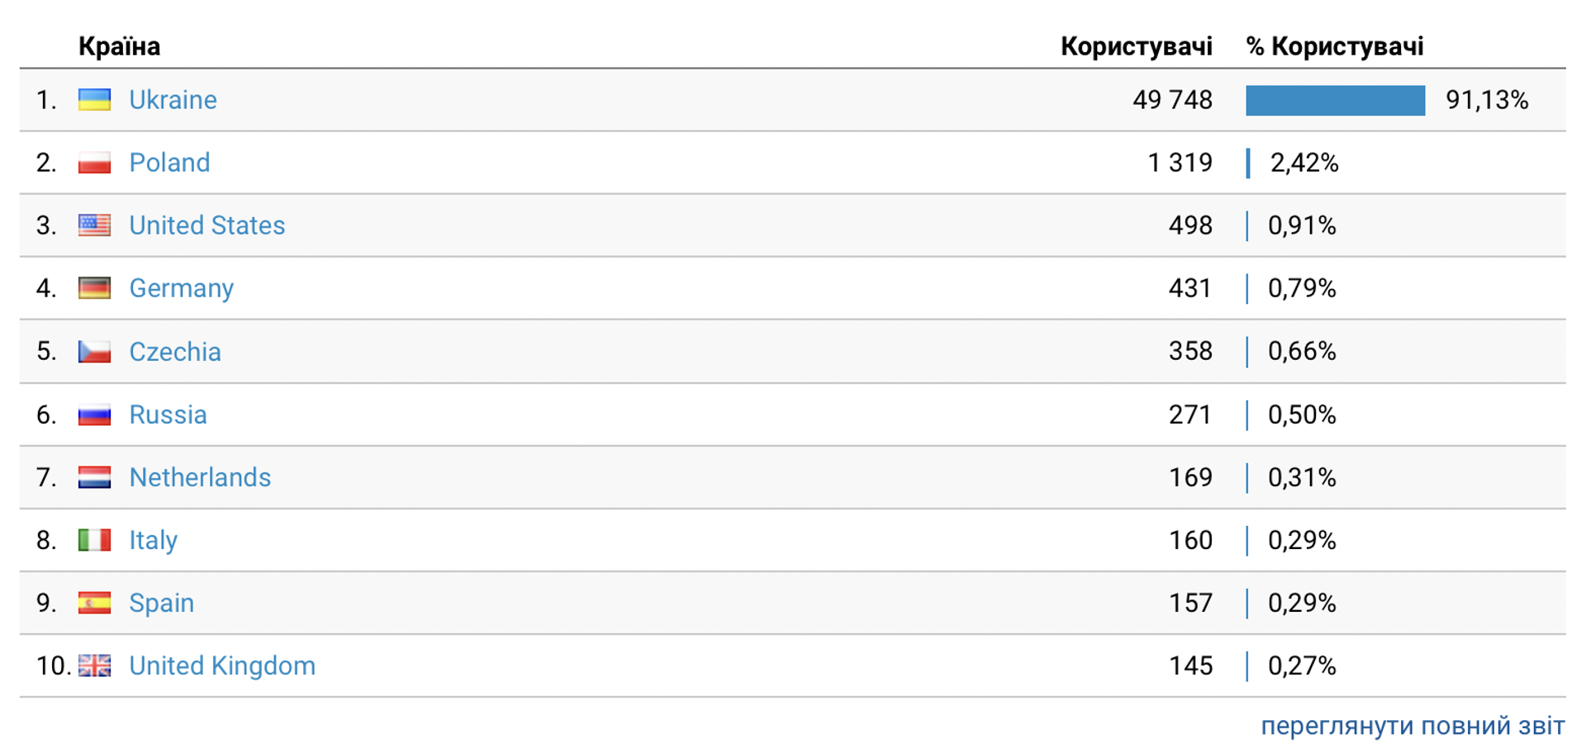1586x753 pixels.
Task: Click the 'Країна' column header
Action: point(119,46)
